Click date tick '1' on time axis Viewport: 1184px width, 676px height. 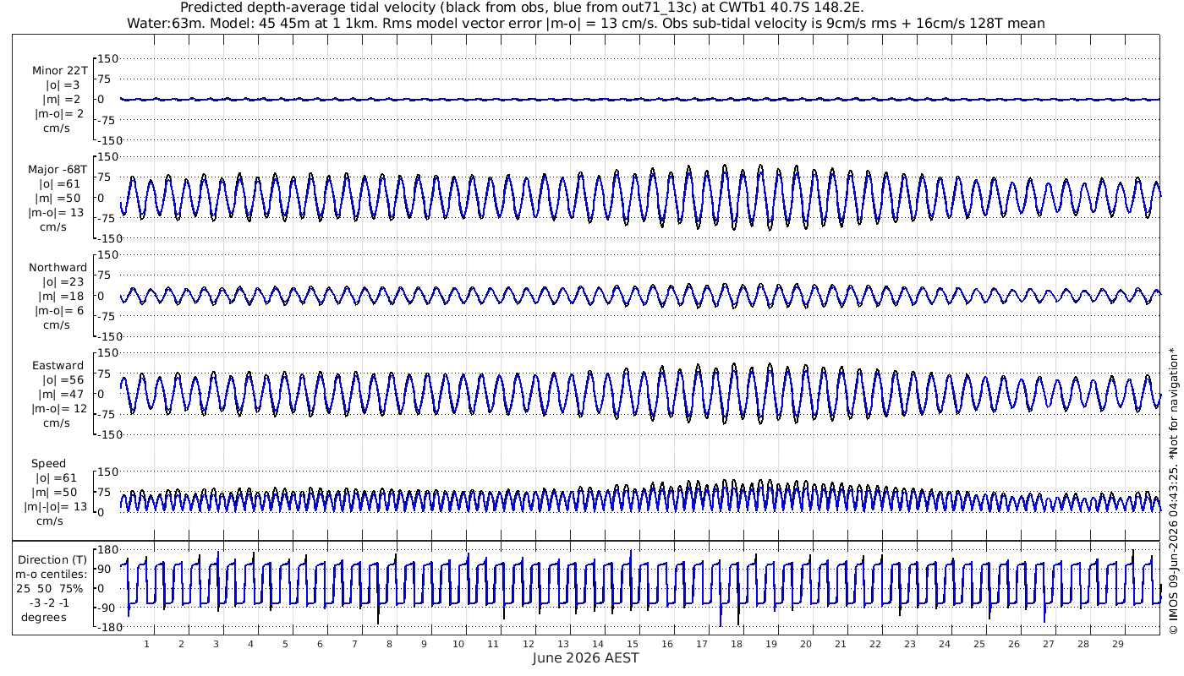[146, 643]
